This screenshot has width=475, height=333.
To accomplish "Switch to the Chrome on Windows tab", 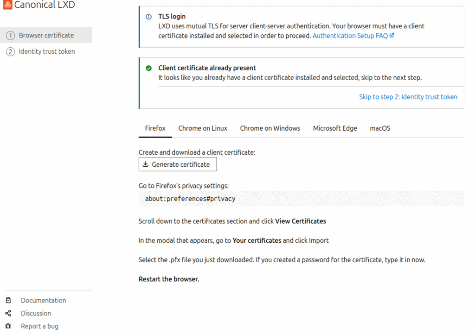I will tap(270, 128).
